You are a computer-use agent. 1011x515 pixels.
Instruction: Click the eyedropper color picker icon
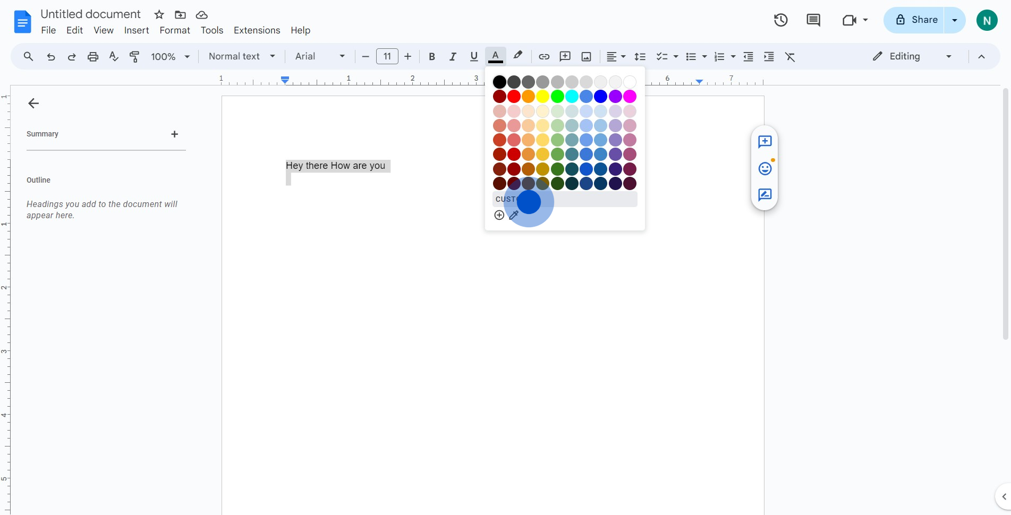[514, 216]
